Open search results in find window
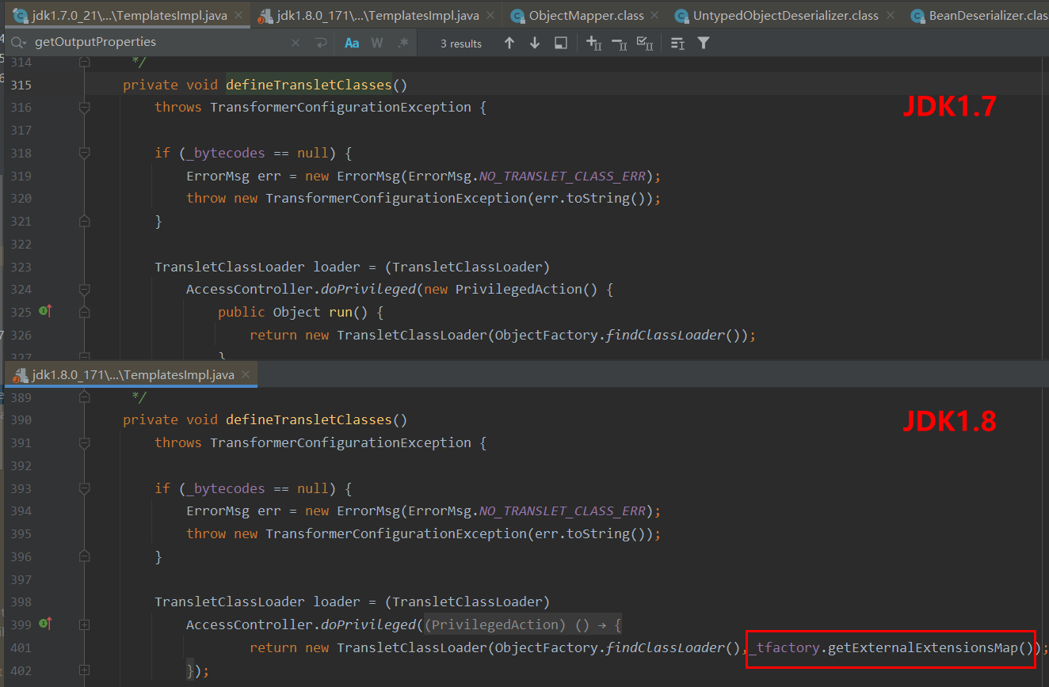 [561, 43]
